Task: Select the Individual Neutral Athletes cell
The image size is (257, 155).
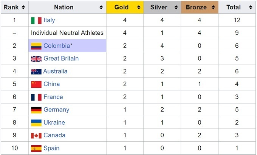Action: click(x=67, y=33)
